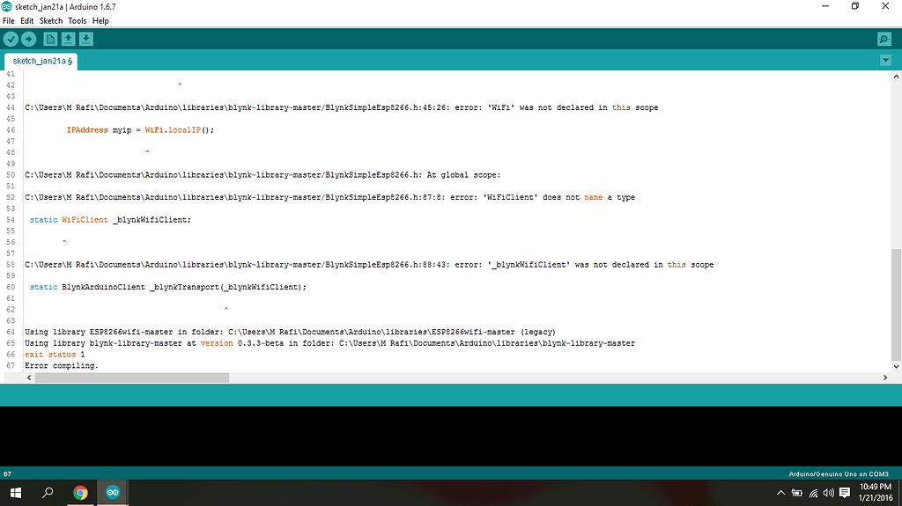The image size is (902, 506).
Task: Save sketch with the Save icon
Action: [x=85, y=39]
